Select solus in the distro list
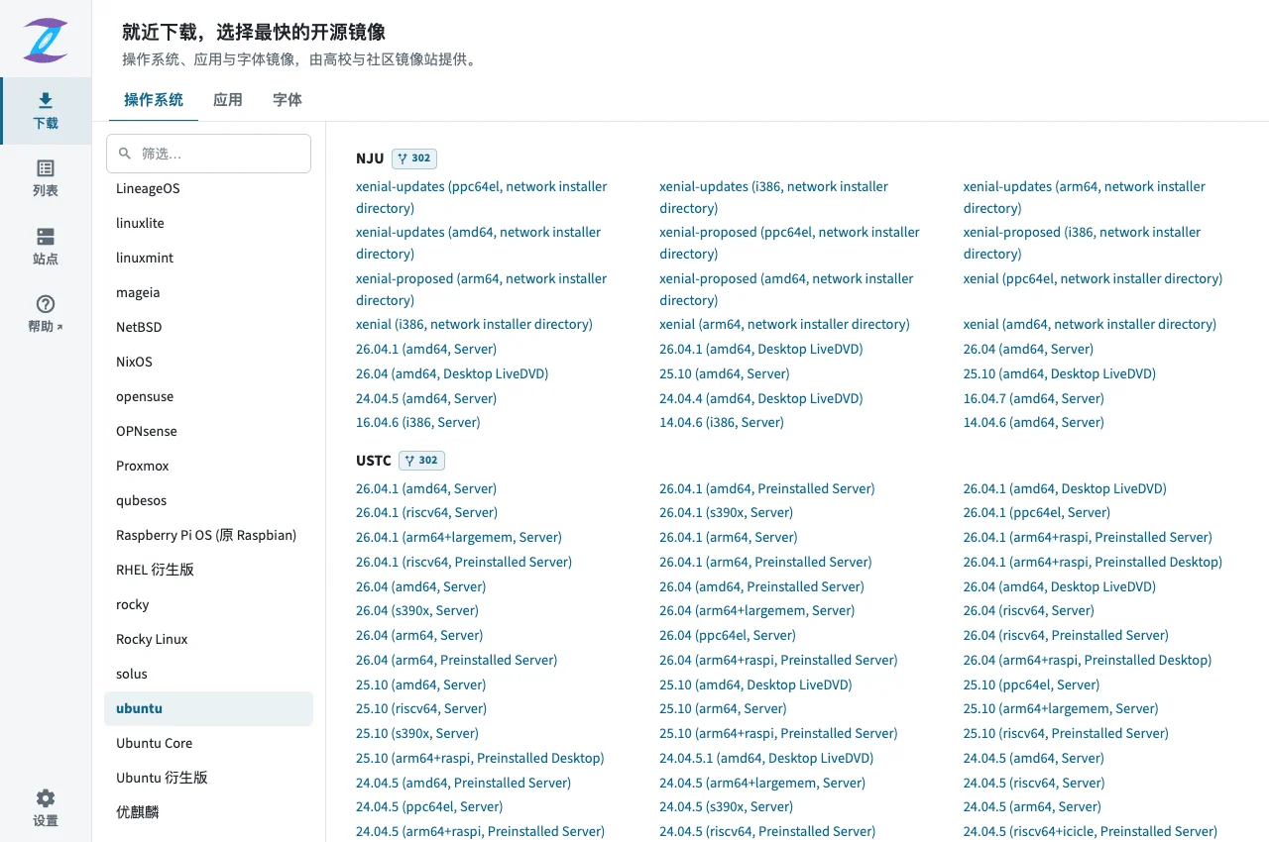This screenshot has width=1269, height=842. click(208, 674)
